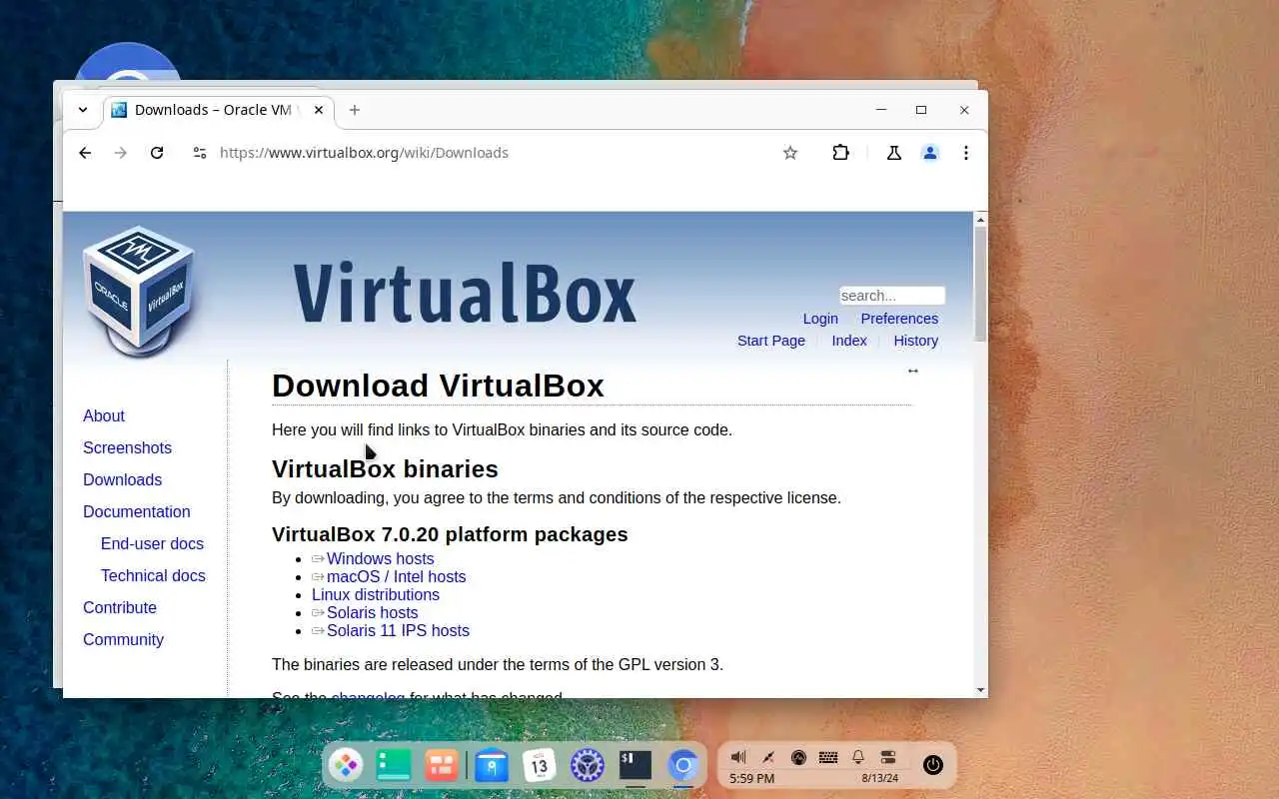This screenshot has height=799, width=1279.
Task: Open Community sidebar link
Action: [123, 639]
